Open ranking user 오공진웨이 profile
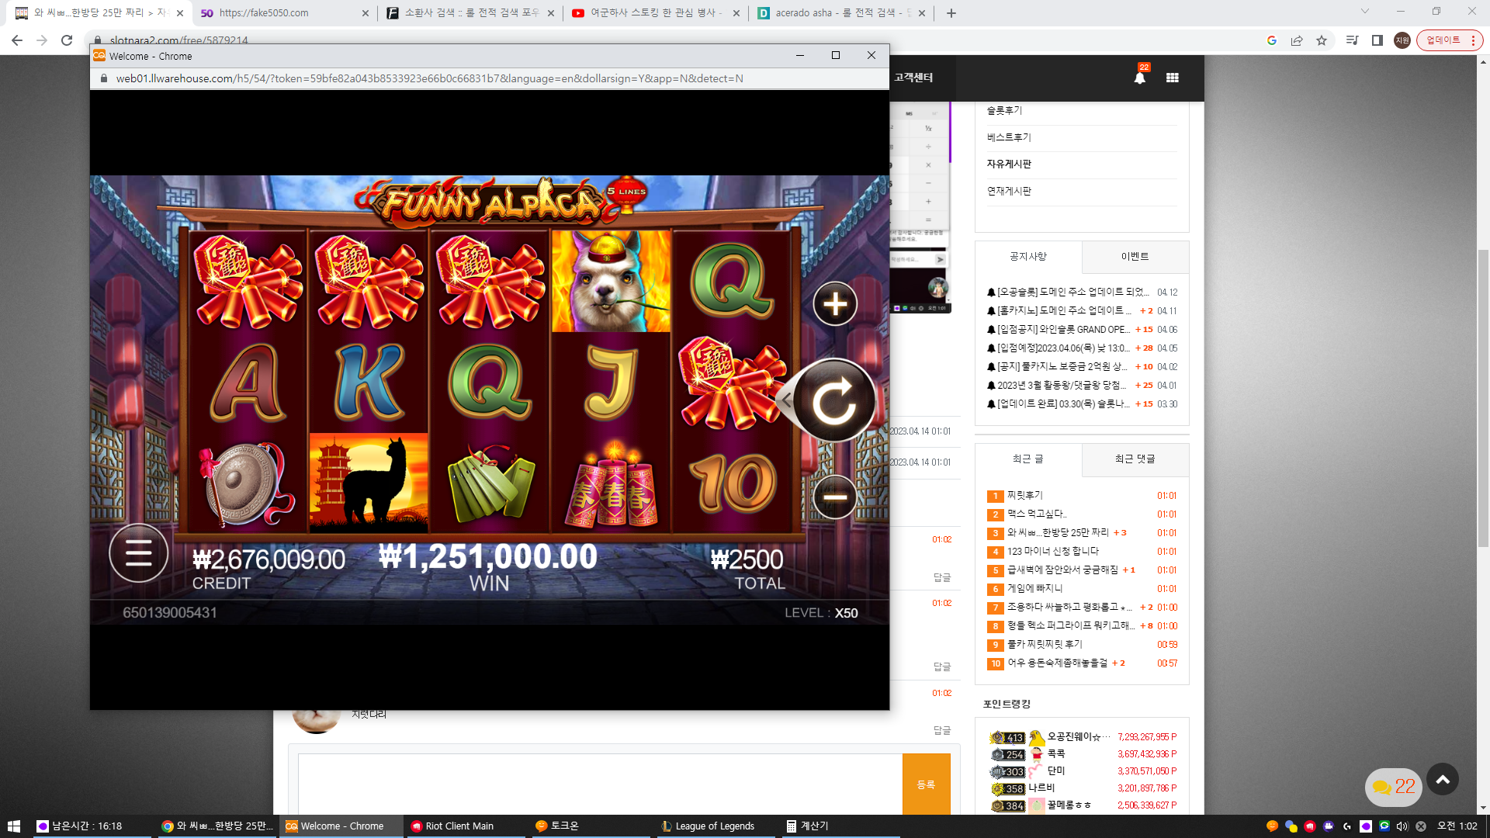This screenshot has width=1490, height=838. [1079, 737]
